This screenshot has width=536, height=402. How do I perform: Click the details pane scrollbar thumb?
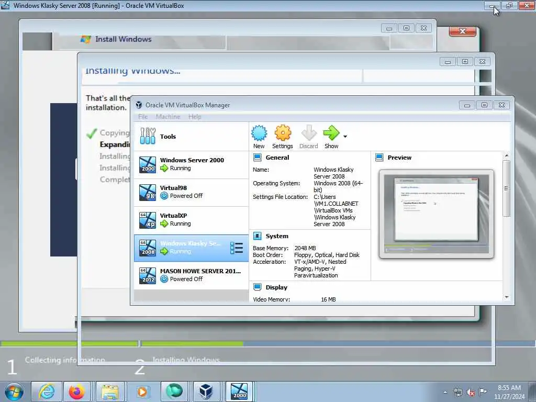pos(507,188)
